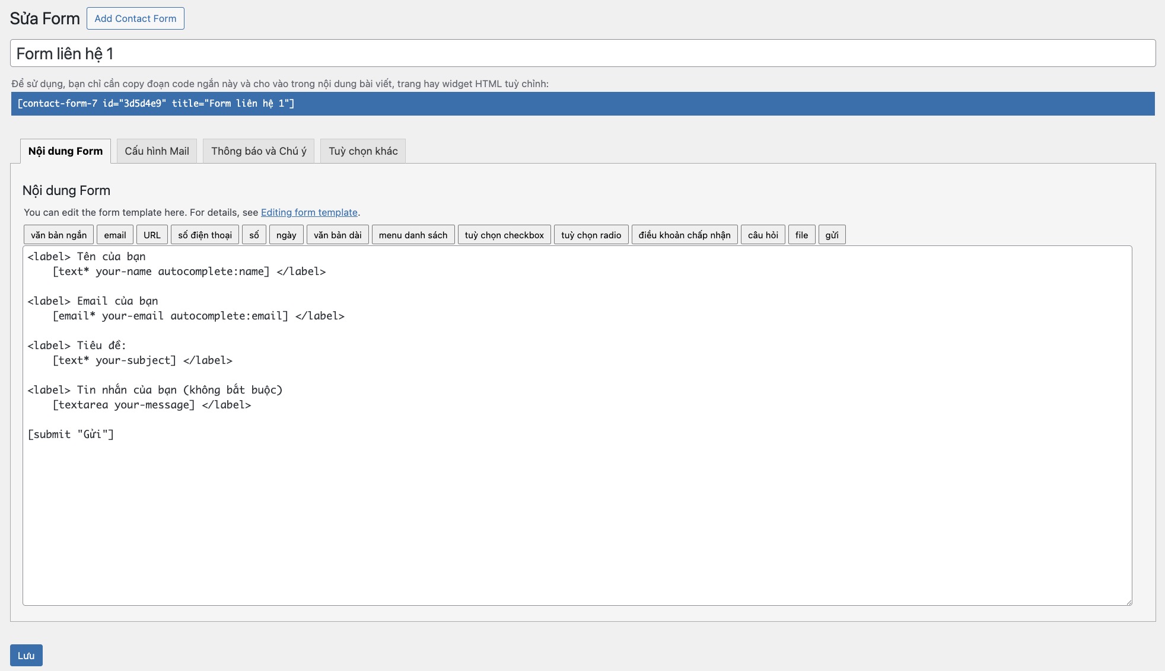Insert a short text field with 'văn bản ngắn'
The image size is (1165, 671).
tap(58, 234)
